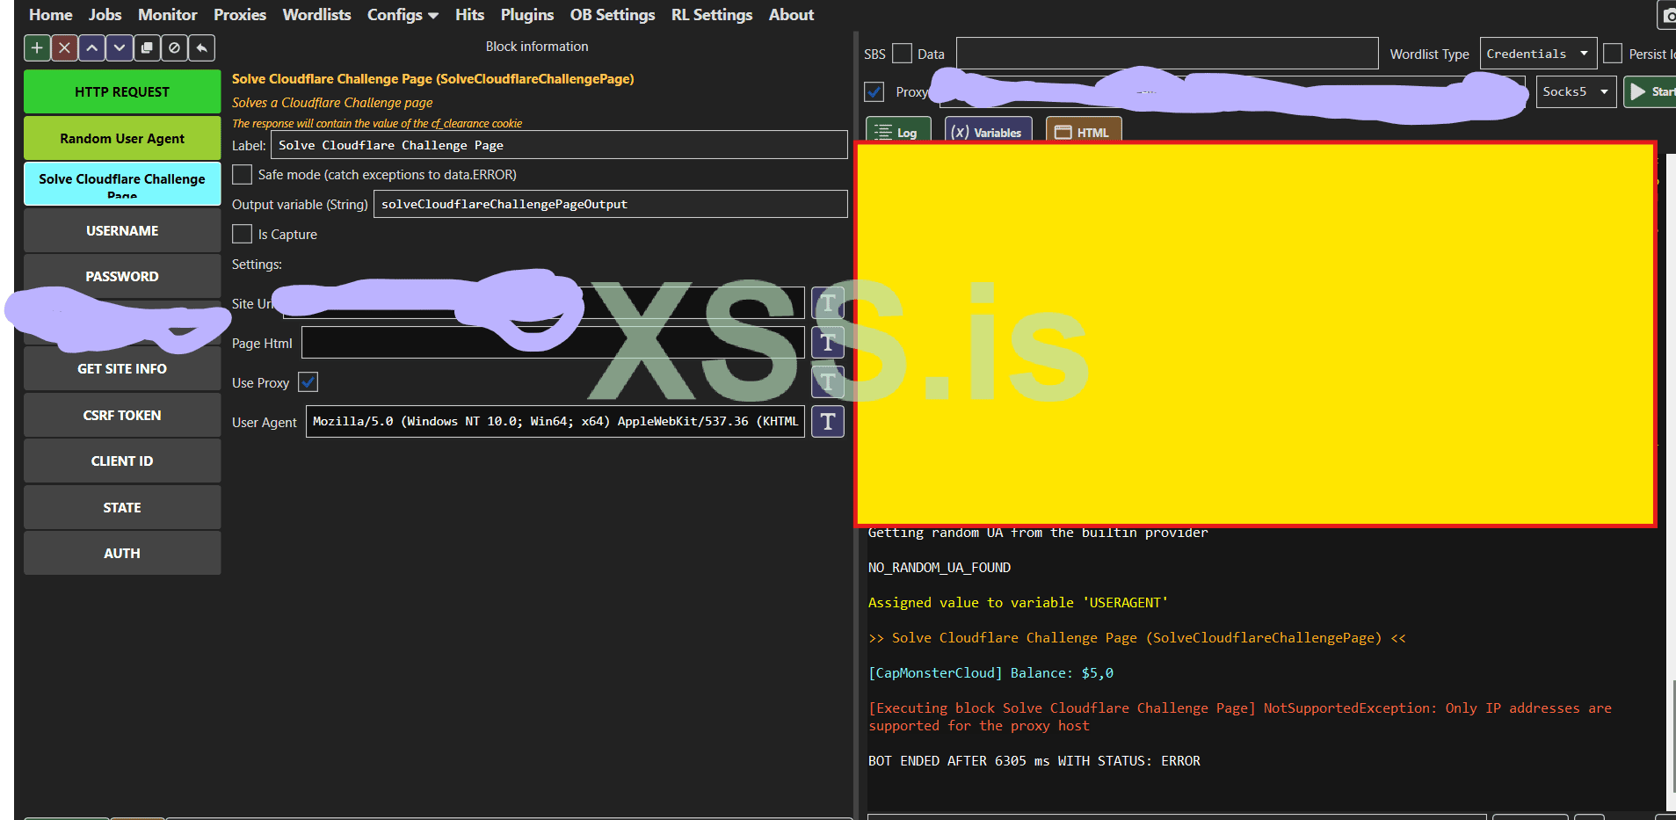Click the NotSupportedException error log message
The height and width of the screenshot is (820, 1676).
(1240, 717)
